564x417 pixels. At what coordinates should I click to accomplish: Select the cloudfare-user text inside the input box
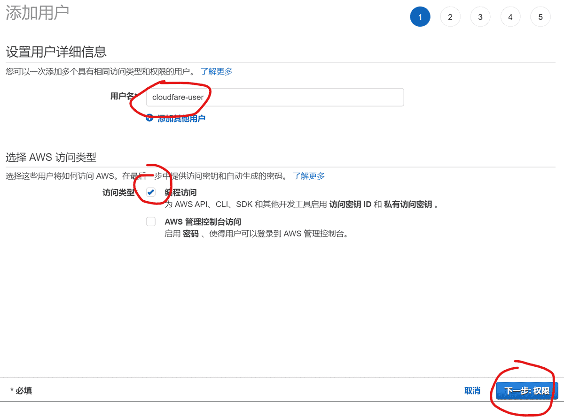(x=178, y=97)
